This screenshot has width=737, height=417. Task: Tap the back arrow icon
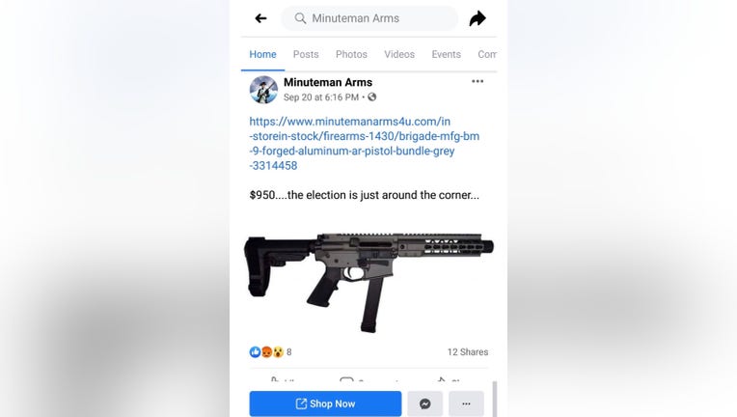[260, 18]
